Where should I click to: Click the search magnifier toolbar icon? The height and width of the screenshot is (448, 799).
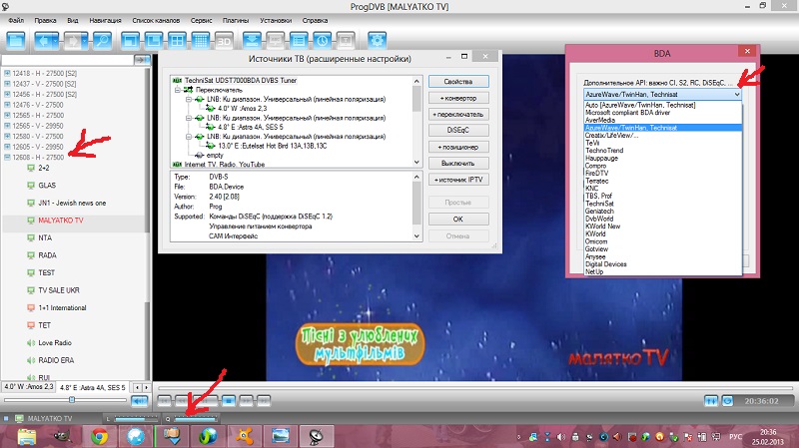point(104,41)
